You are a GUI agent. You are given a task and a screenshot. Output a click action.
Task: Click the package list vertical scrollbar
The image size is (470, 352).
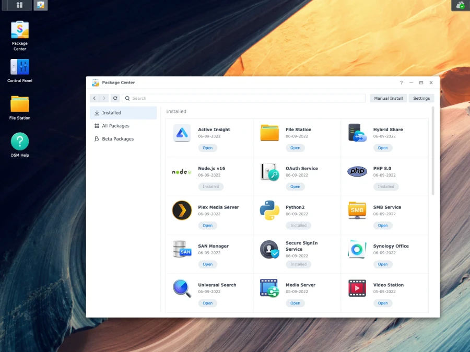point(433,151)
